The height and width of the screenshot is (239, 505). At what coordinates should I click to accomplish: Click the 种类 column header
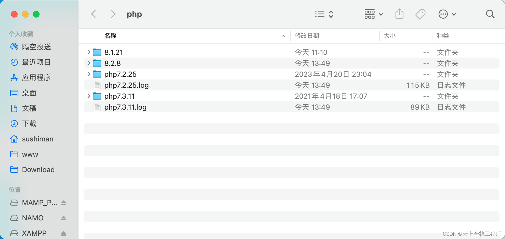tap(443, 36)
